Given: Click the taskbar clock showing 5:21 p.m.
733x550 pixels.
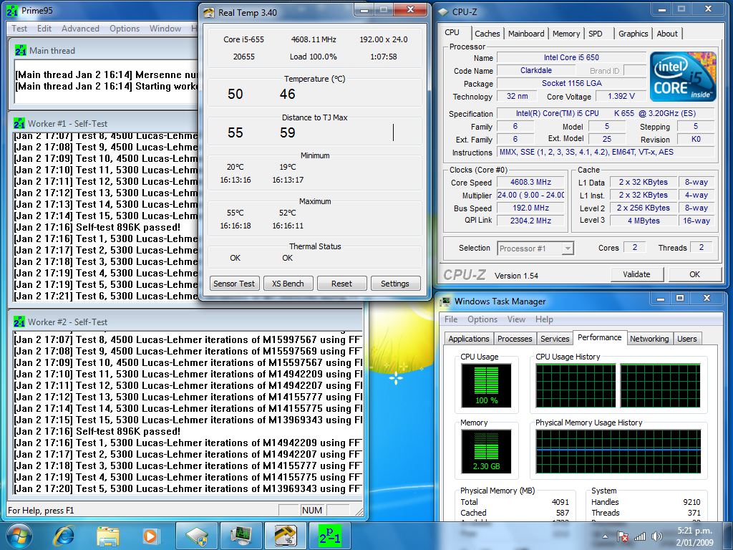Looking at the screenshot, I should (x=695, y=536).
